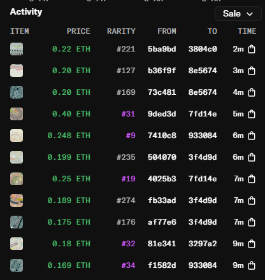Open seller address f1582d
The image size is (265, 280).
coord(162,265)
